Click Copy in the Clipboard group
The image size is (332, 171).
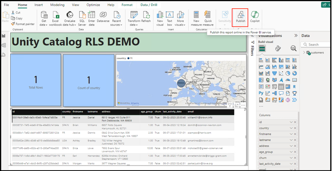point(17,18)
